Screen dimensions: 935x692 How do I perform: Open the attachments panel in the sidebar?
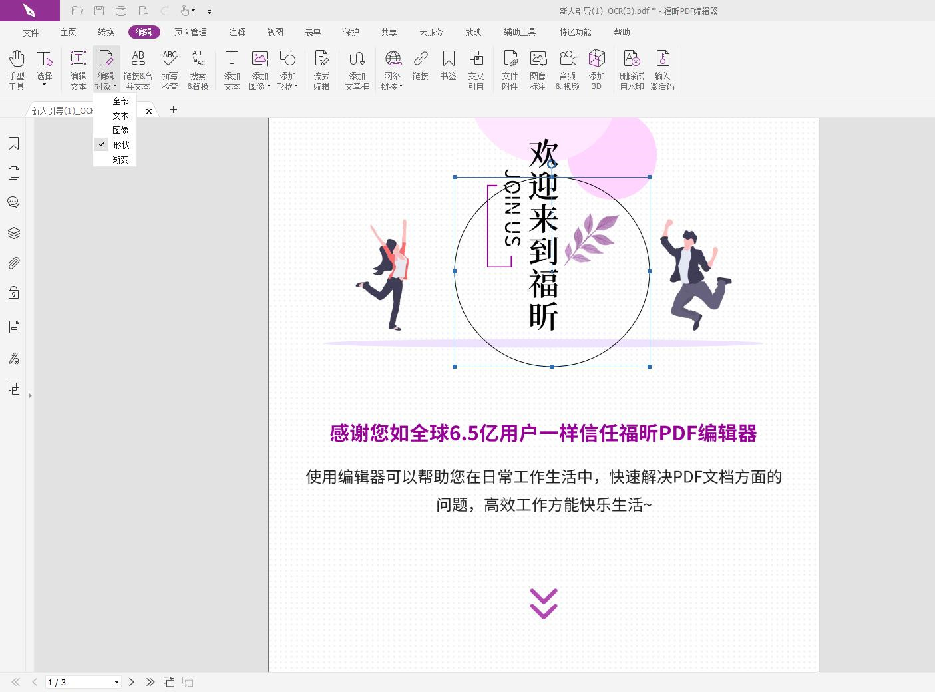tap(13, 262)
